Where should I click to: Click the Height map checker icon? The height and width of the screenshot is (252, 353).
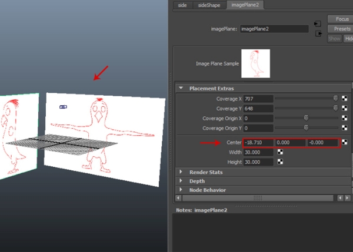click(280, 162)
